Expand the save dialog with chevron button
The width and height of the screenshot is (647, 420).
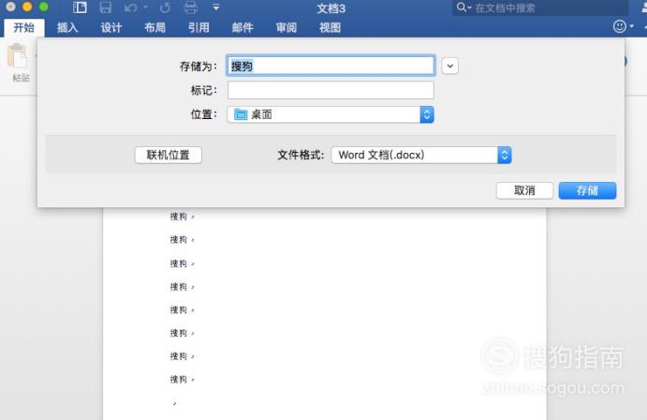coord(449,66)
